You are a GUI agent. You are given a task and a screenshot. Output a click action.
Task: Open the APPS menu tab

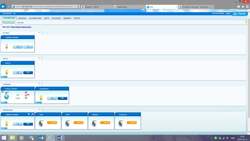46,18
